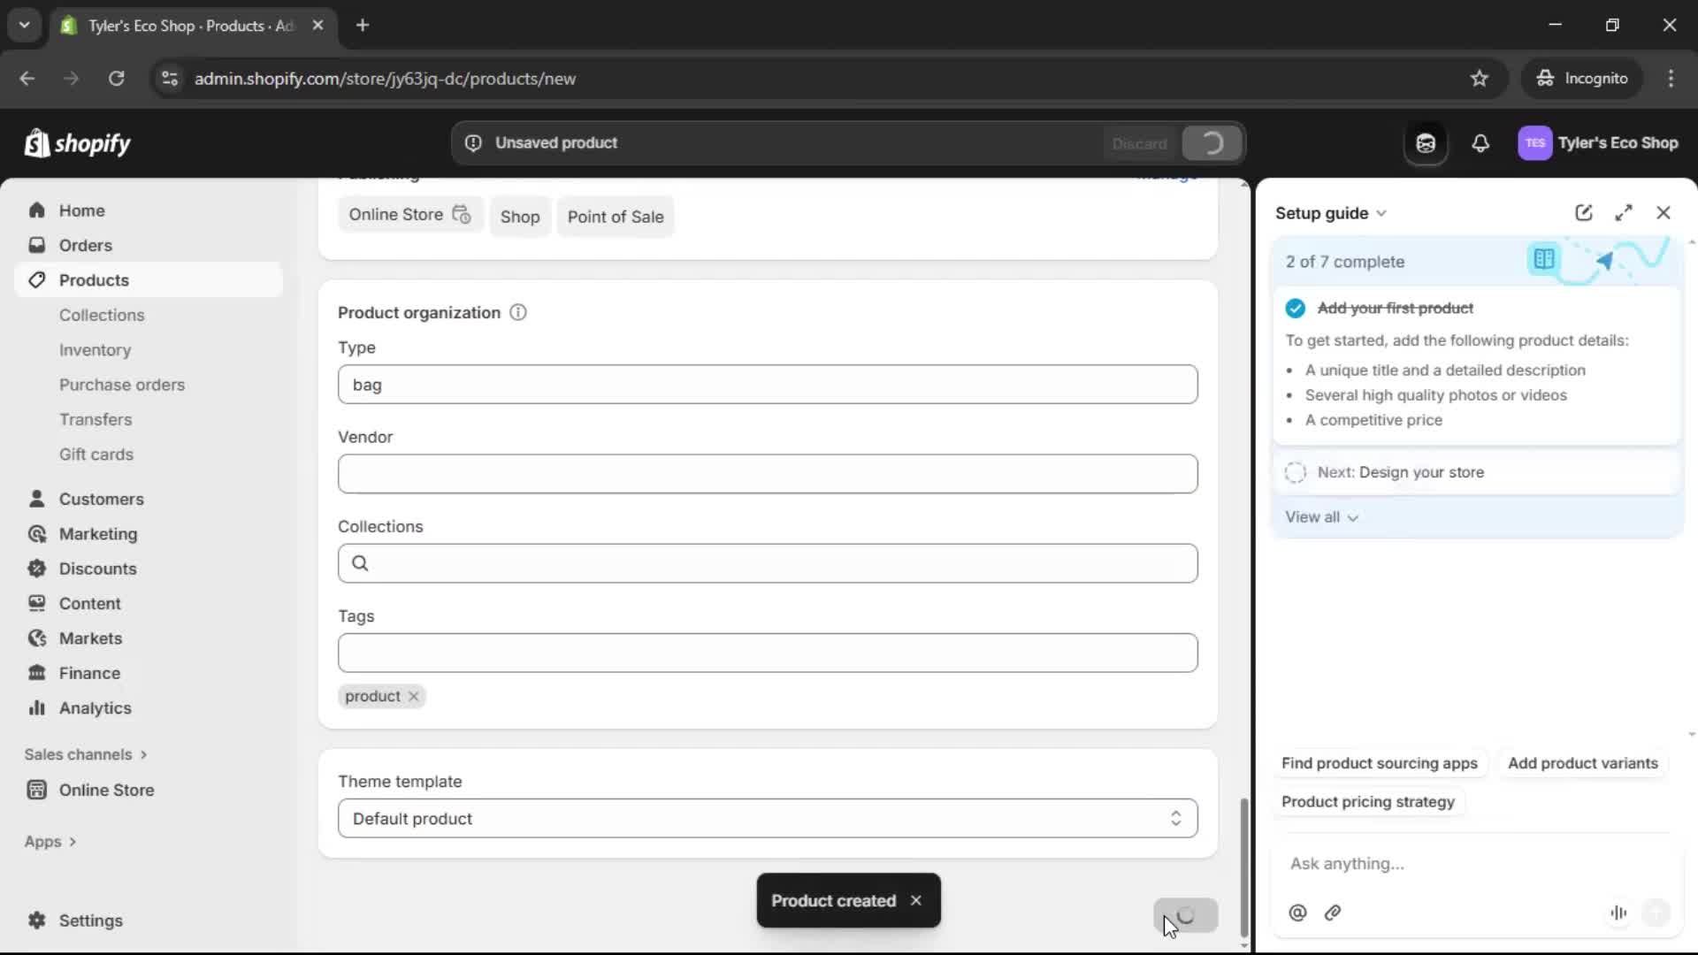The height and width of the screenshot is (955, 1698).
Task: Remove the product tag chip
Action: coord(413,697)
